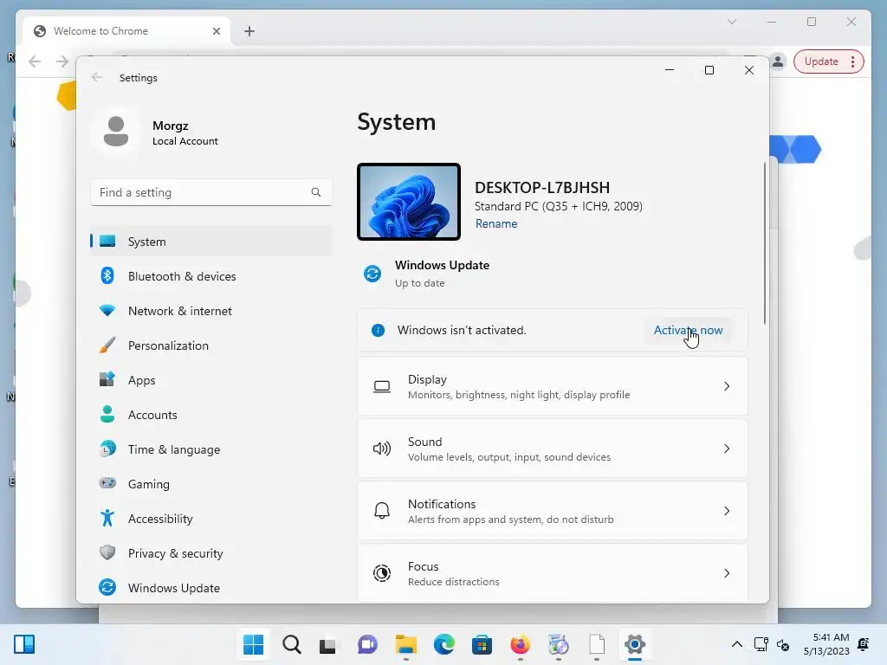Close the Welcome to Chrome tab
Image resolution: width=887 pixels, height=665 pixels.
[216, 31]
